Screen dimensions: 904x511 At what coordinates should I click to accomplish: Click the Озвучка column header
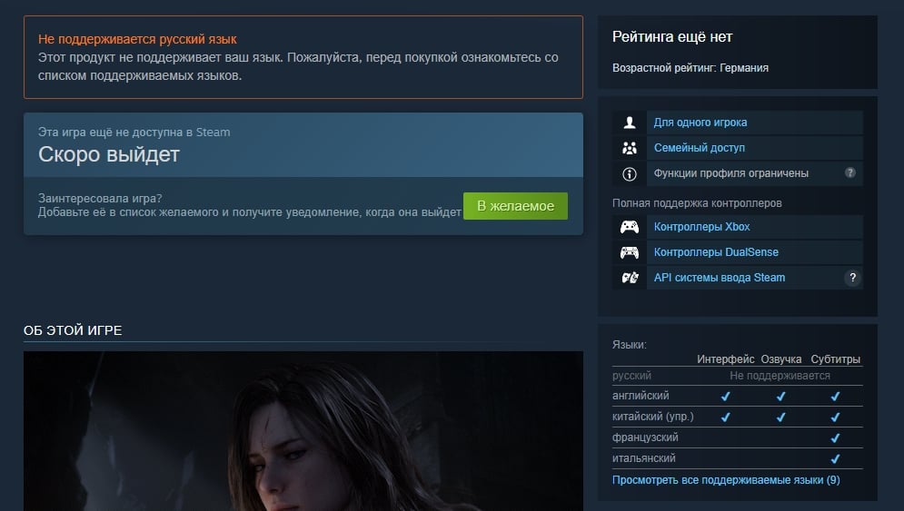[781, 359]
